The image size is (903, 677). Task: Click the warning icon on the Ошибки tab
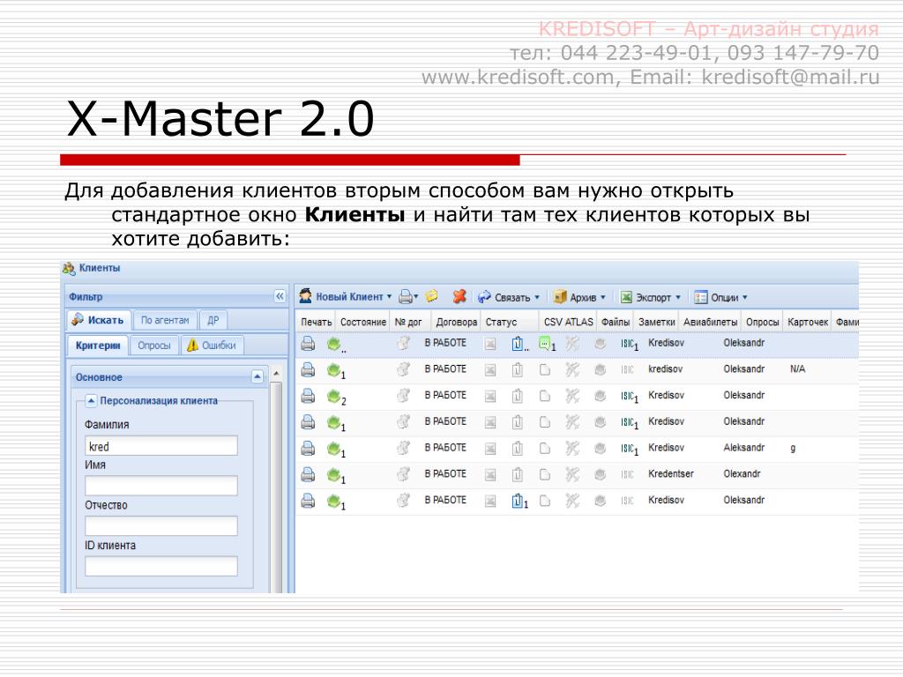(192, 346)
